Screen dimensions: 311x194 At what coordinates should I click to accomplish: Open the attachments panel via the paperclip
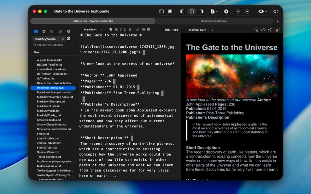click(60, 31)
